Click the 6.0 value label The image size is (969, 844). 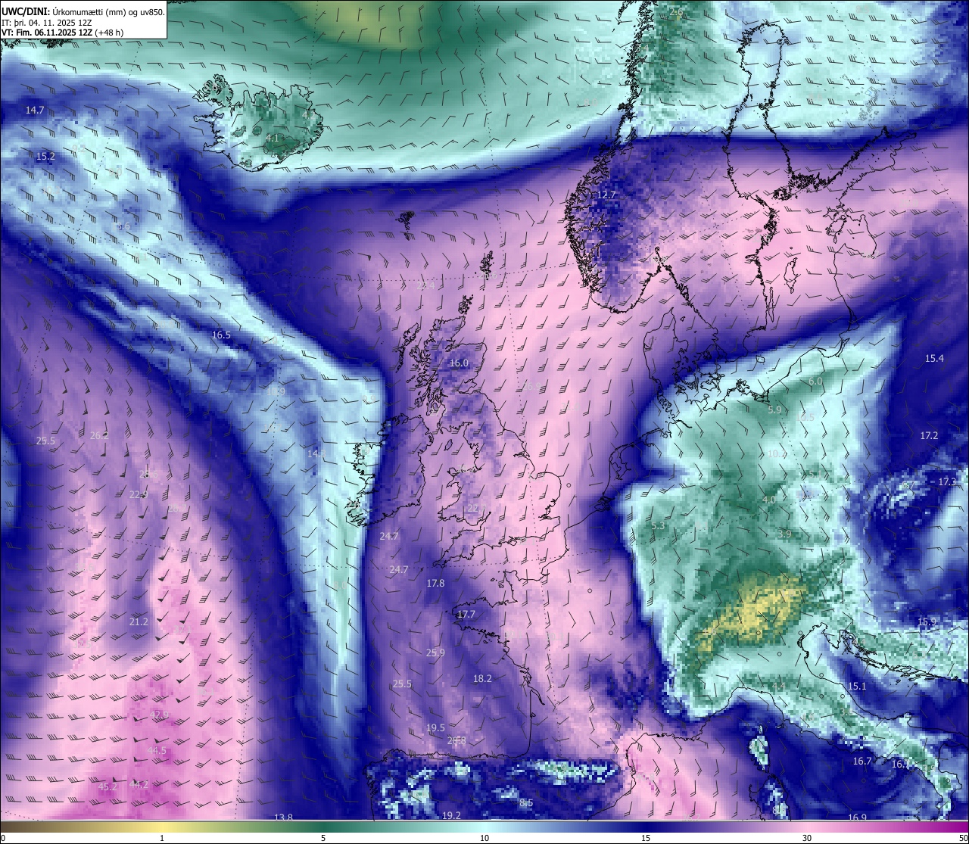(815, 382)
